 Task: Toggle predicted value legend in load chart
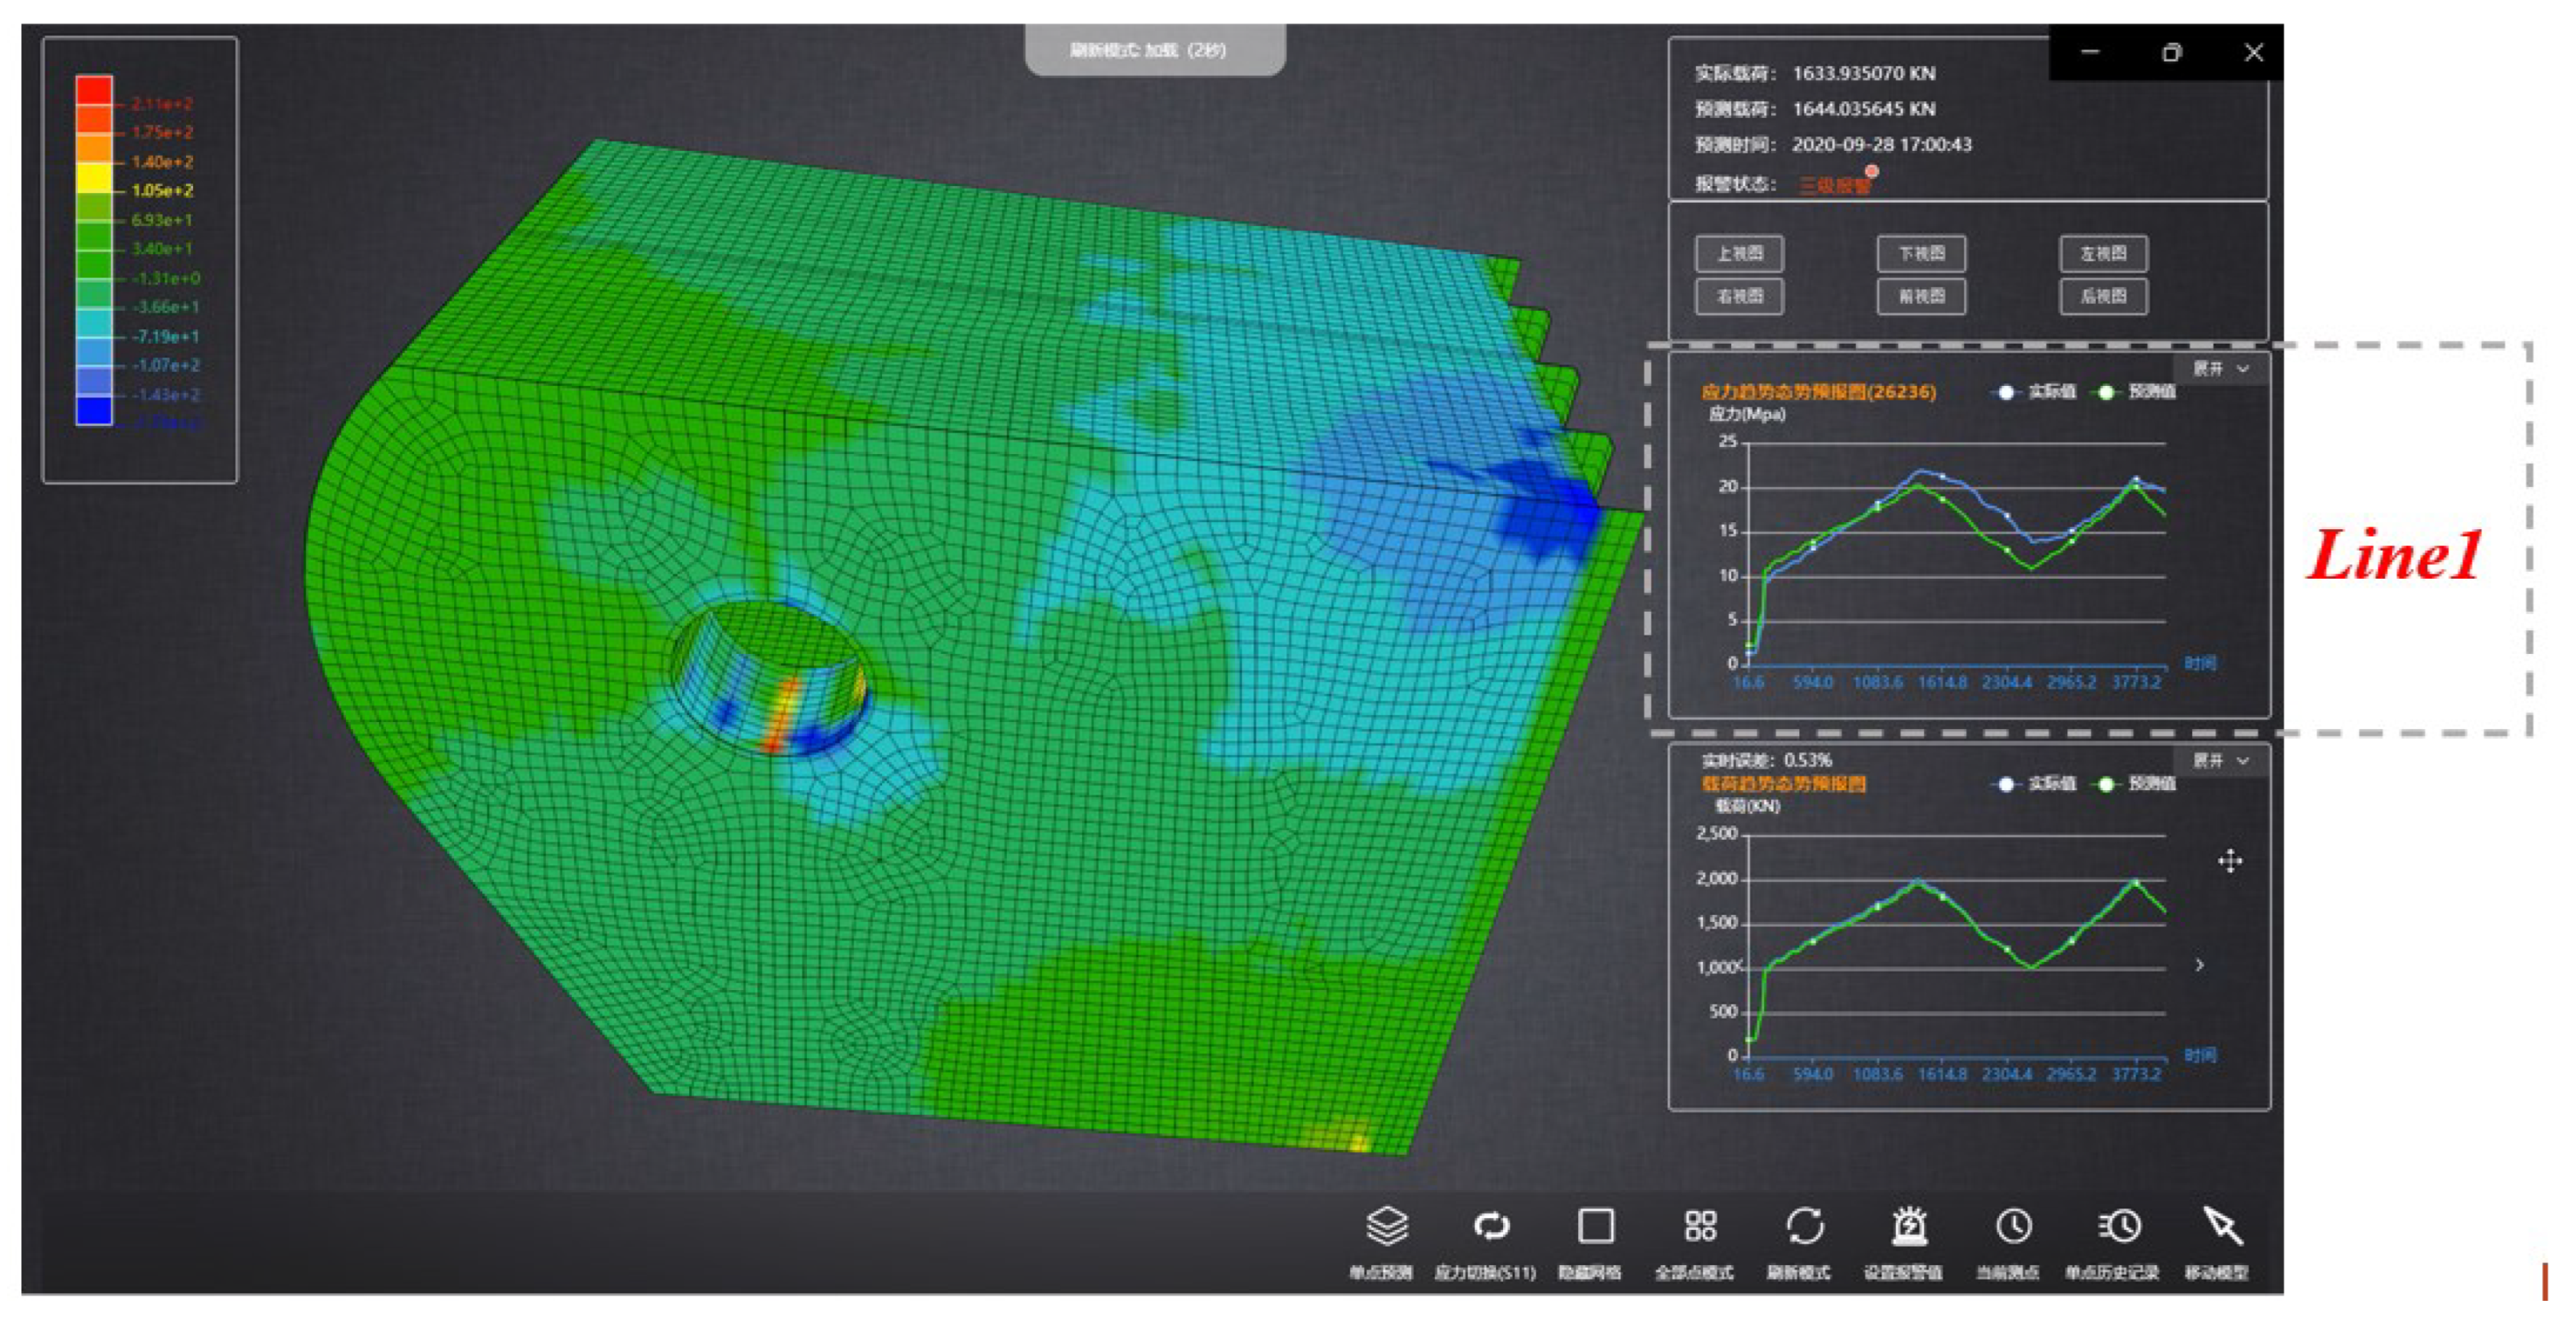pyautogui.click(x=2138, y=784)
